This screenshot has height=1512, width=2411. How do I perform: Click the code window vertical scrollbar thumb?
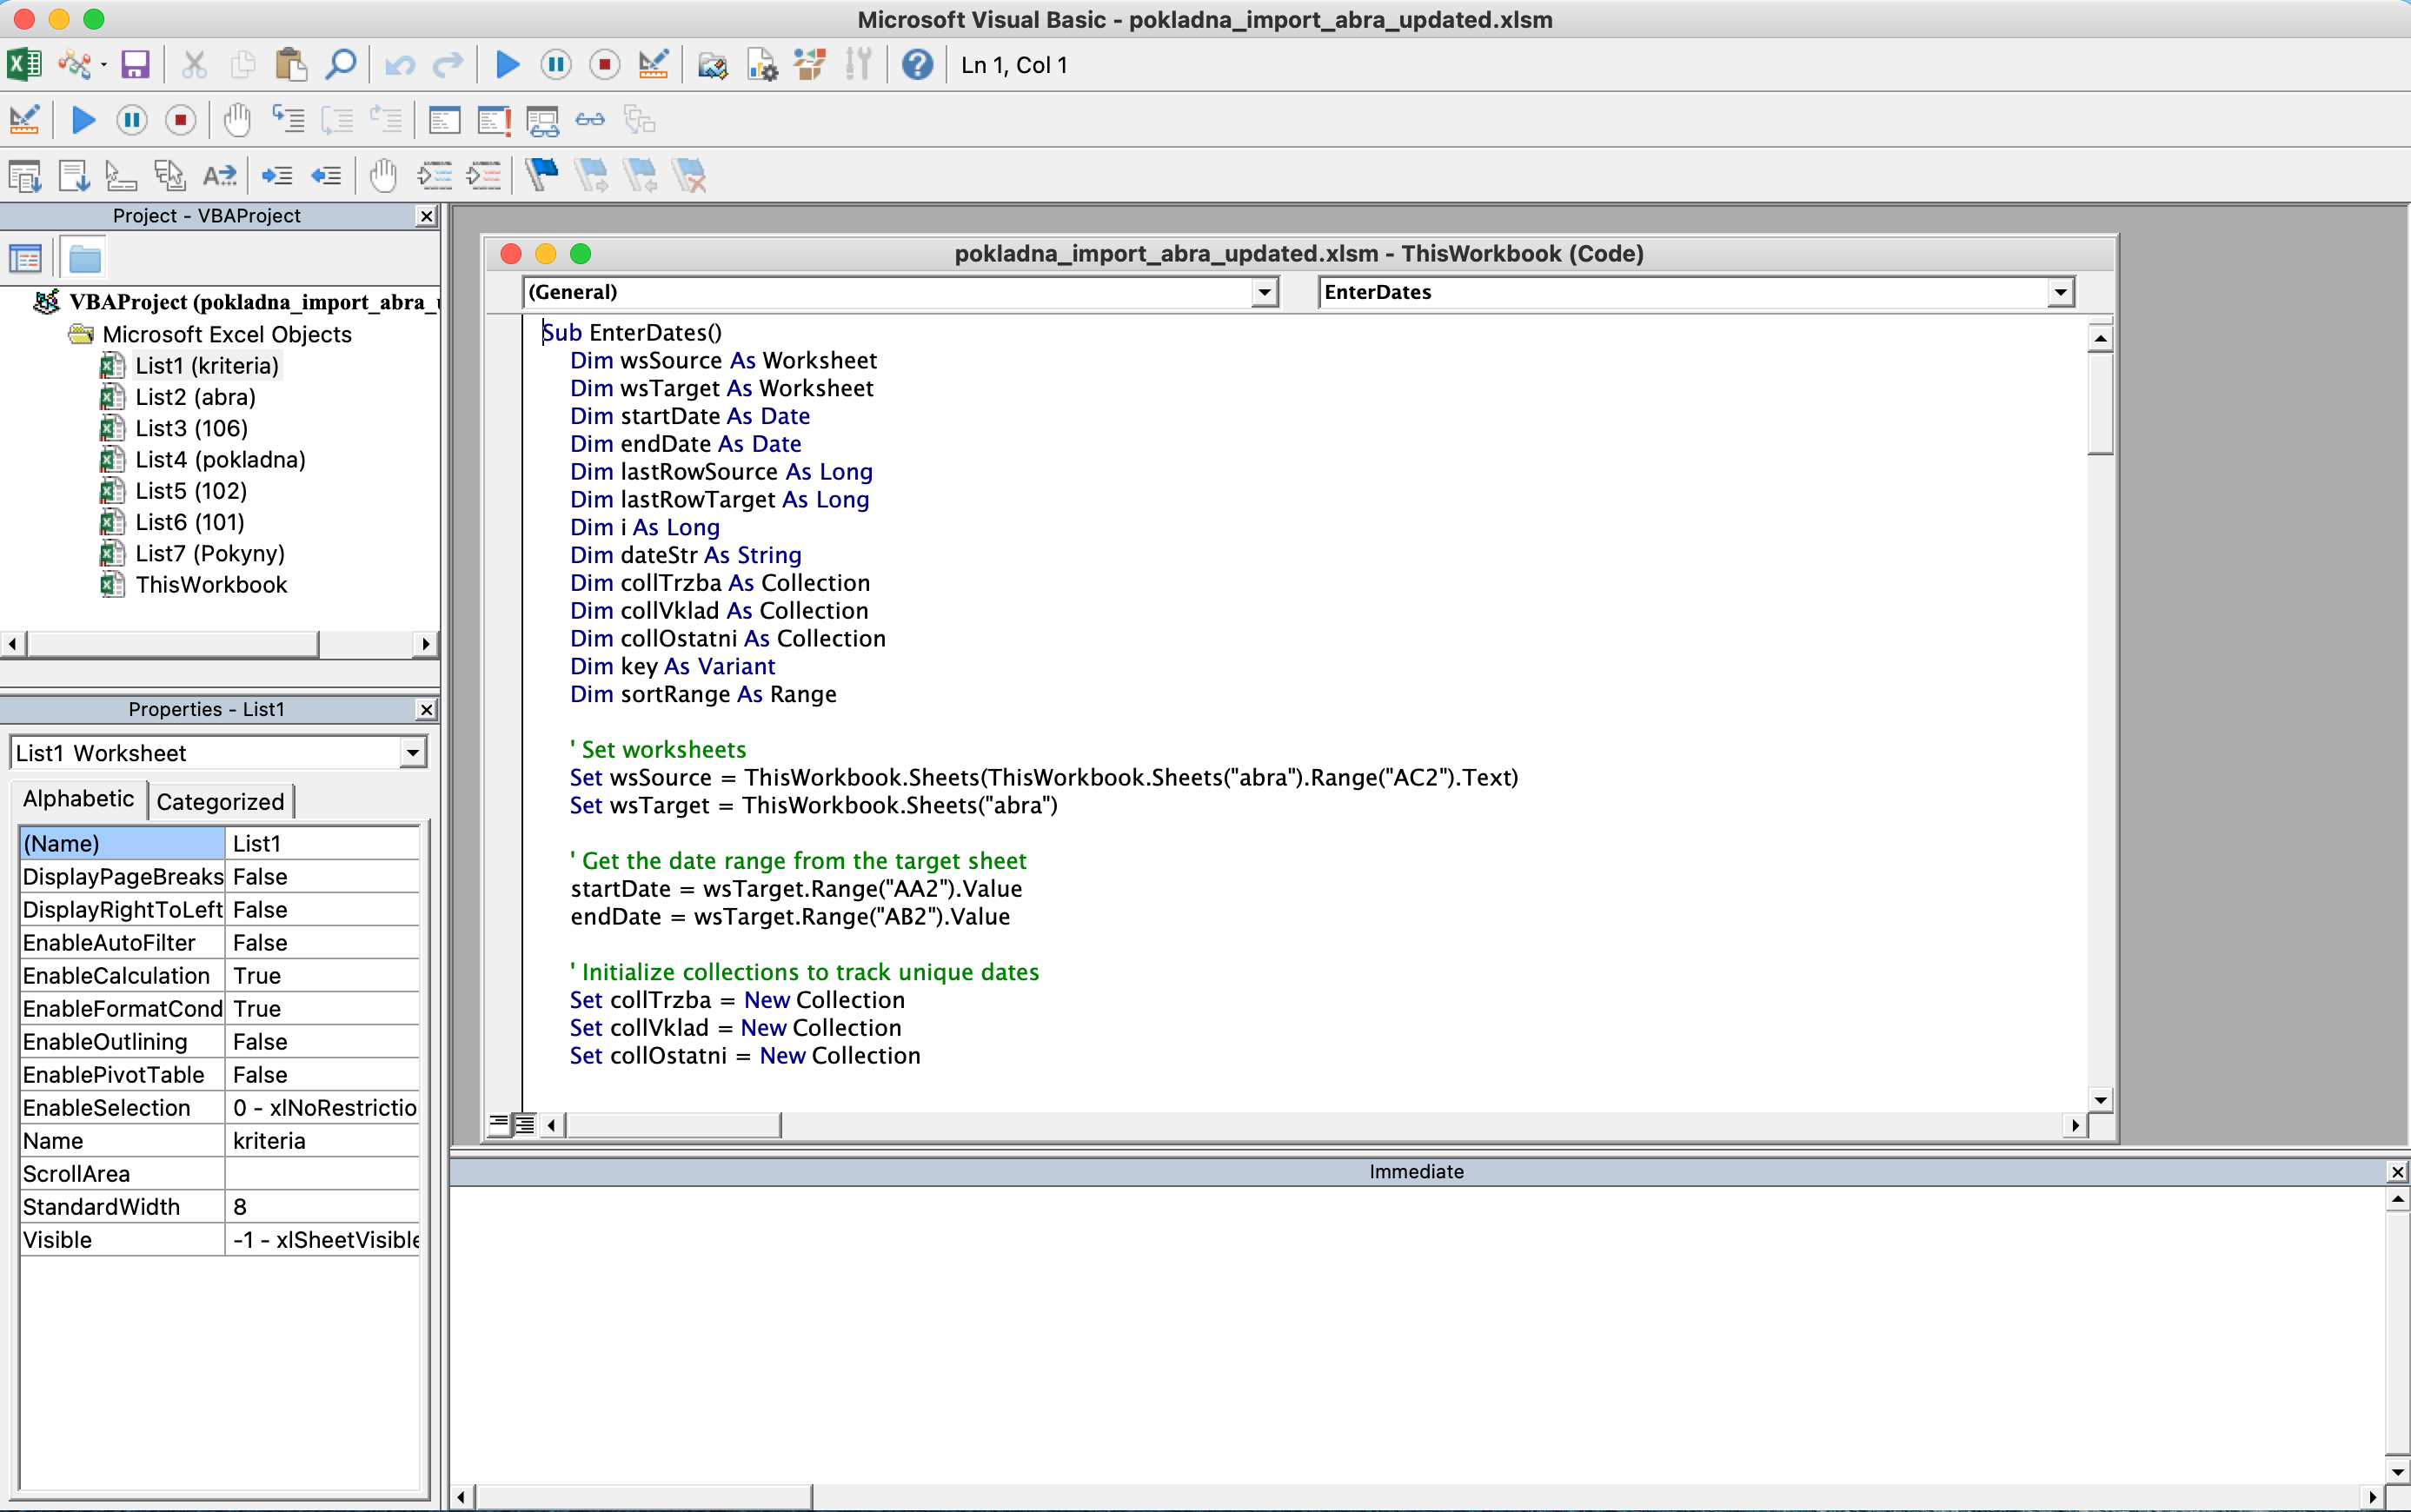tap(2100, 405)
